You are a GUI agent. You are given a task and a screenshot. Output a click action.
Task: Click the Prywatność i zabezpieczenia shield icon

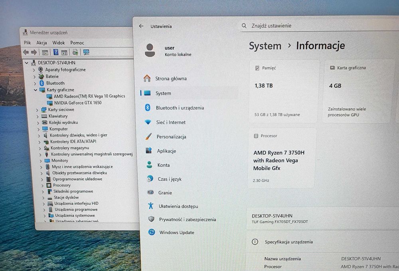(151, 219)
